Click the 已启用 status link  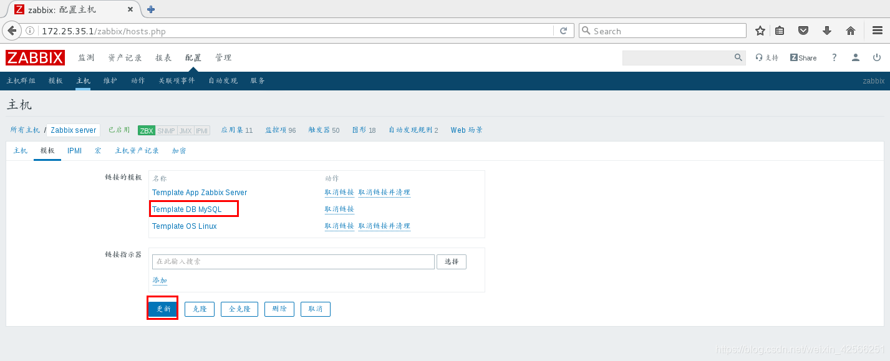tap(119, 130)
